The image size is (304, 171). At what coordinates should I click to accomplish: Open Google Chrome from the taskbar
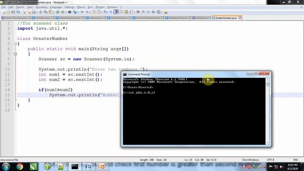20,167
